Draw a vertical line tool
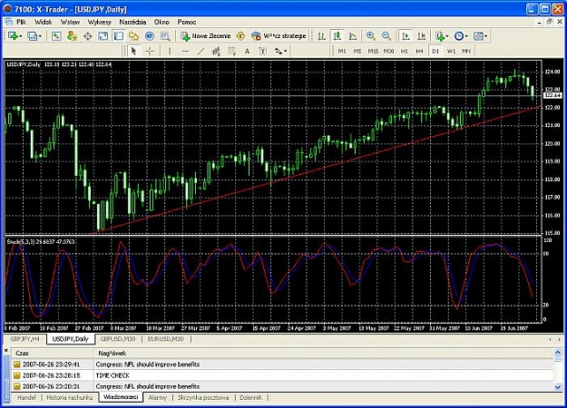This screenshot has width=567, height=408. (x=170, y=52)
